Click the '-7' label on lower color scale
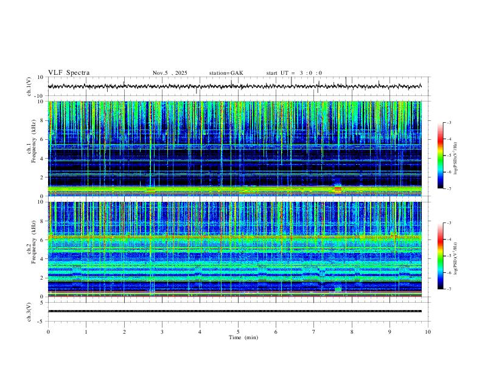This screenshot has width=482, height=372. [449, 289]
